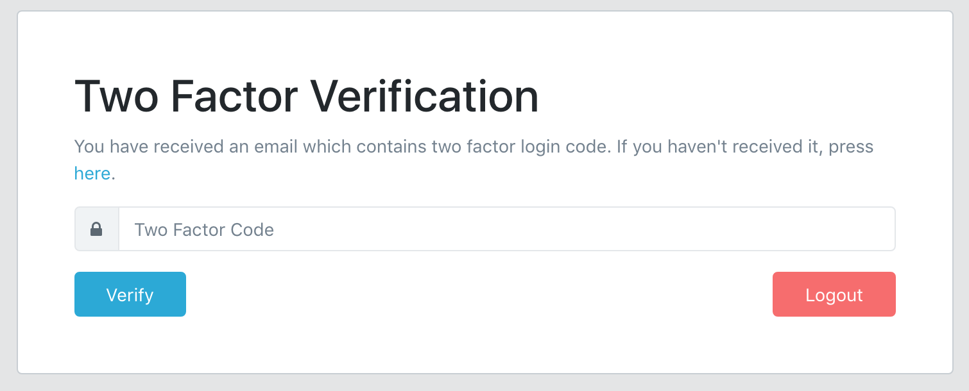Click the gray icon box on the input field

[x=97, y=229]
